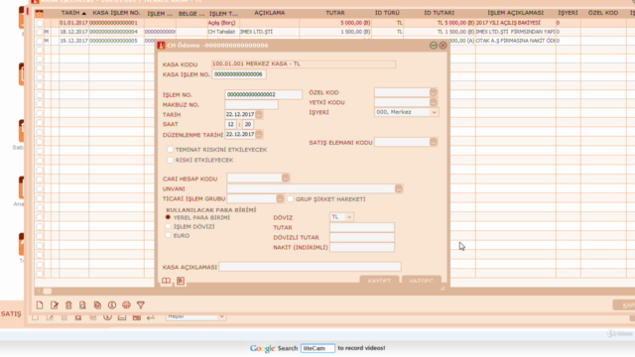Click the SATIŞ label at left sidebar
This screenshot has width=635, height=357.
11,313
